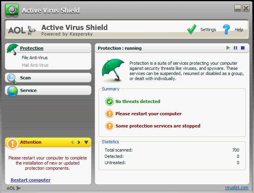This screenshot has height=193, width=254.
Task: Stop protection with the square stop button
Action: point(243,48)
